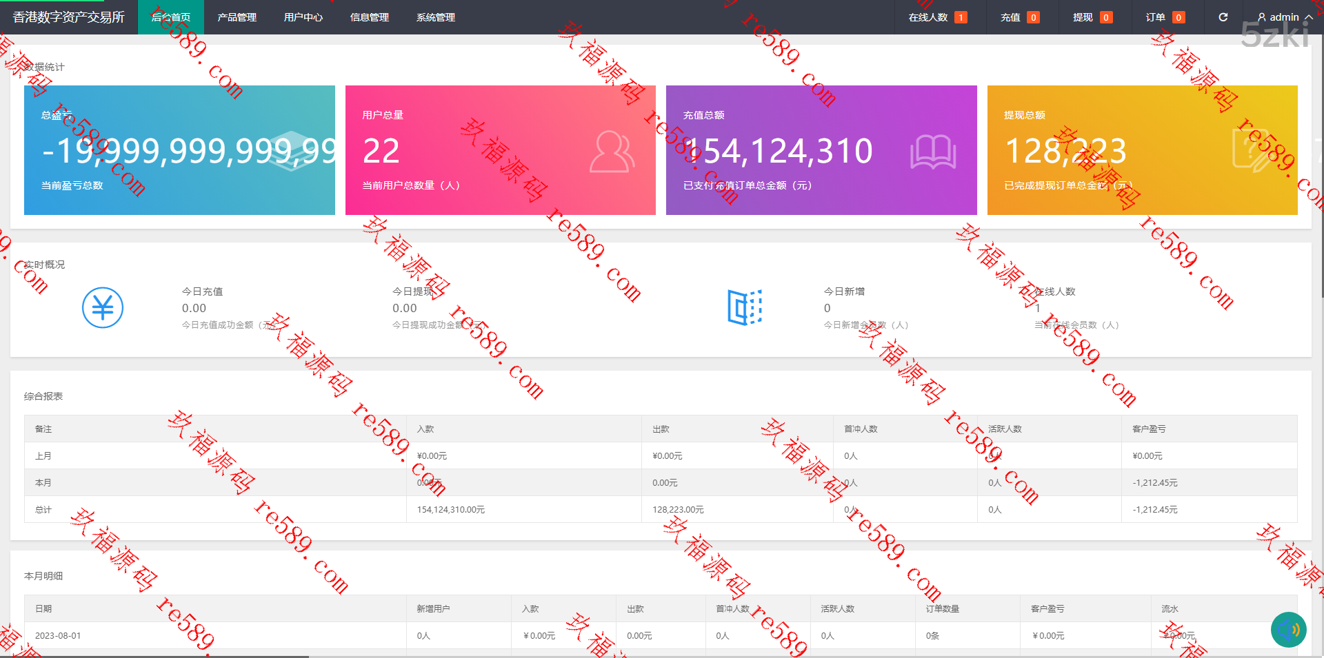Click the yen currency circle icon
Screen dimensions: 1324x658
tap(103, 307)
